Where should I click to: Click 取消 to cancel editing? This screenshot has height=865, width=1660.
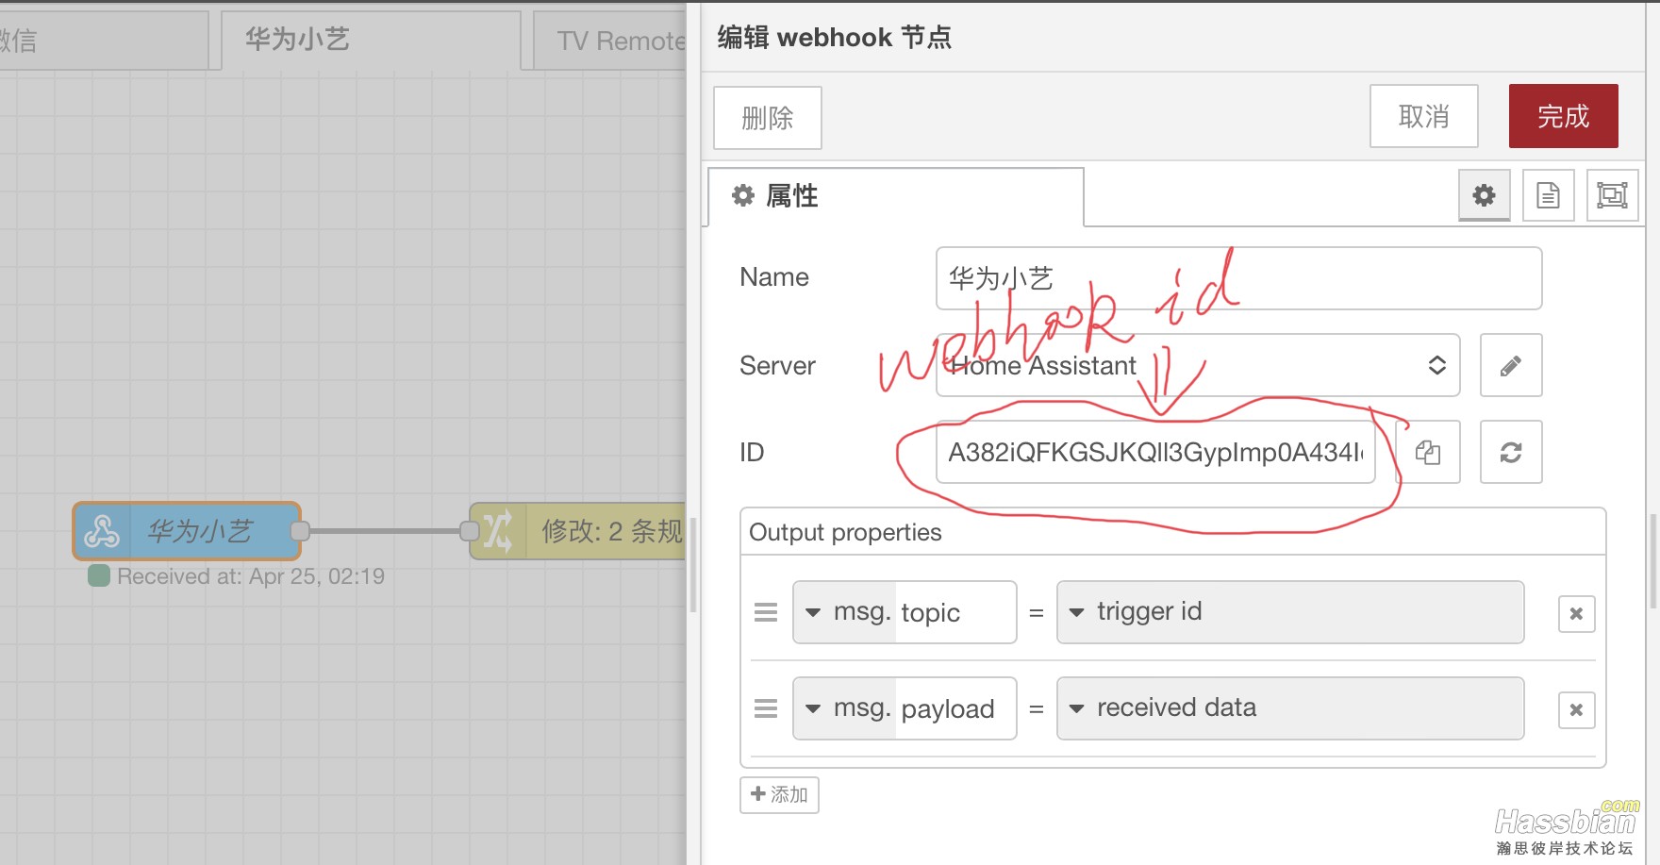pos(1424,116)
